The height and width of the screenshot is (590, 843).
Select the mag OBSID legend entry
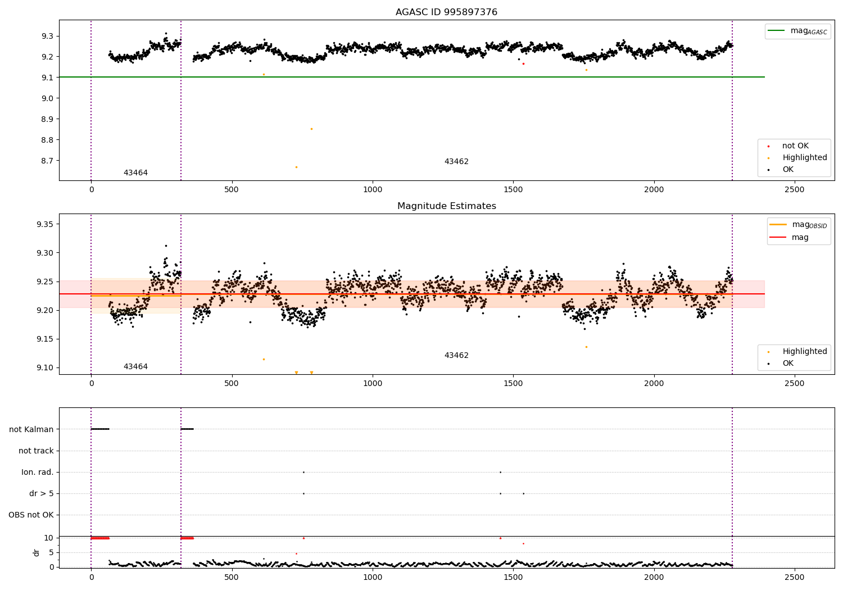[799, 225]
